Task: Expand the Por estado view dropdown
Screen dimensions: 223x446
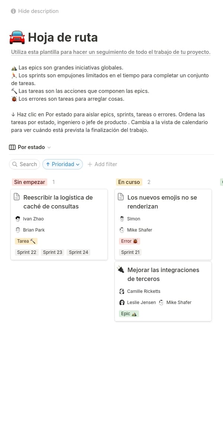Action: pos(49,148)
